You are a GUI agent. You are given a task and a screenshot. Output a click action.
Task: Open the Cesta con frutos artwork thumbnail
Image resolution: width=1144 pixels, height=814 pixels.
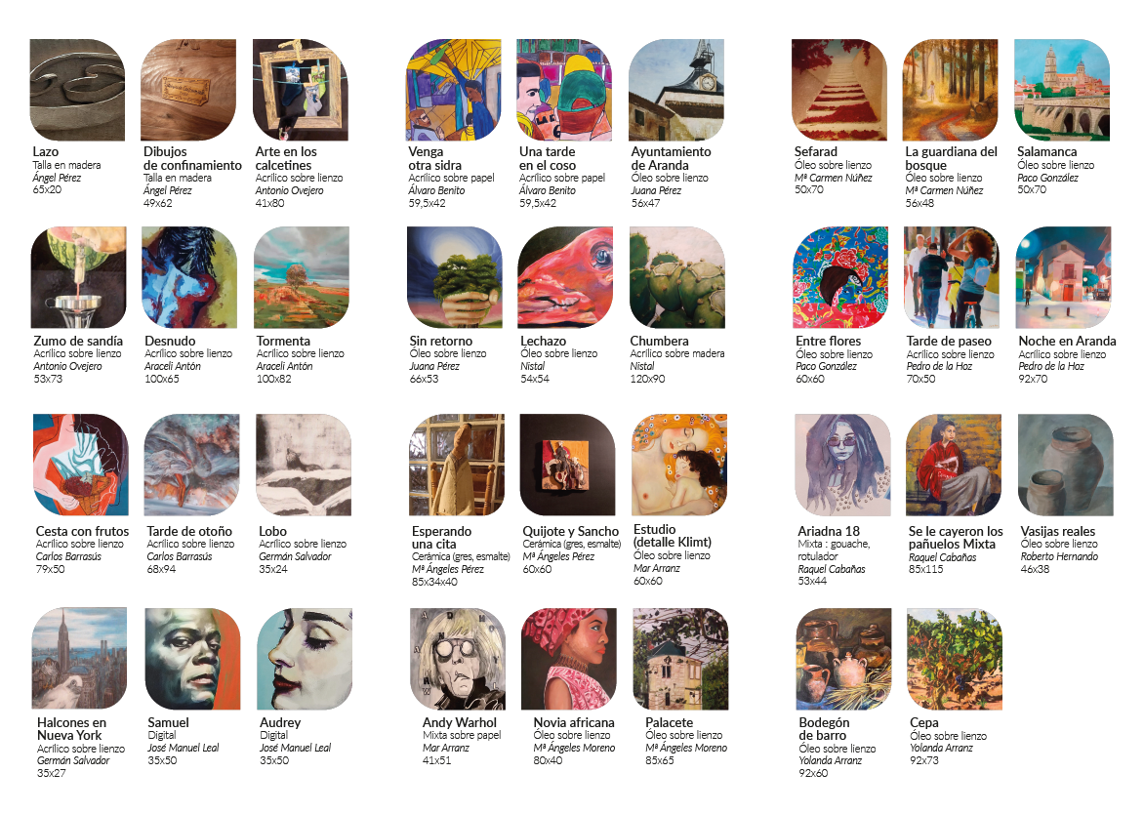coord(81,466)
